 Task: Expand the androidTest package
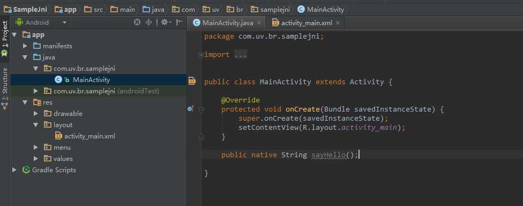(36, 91)
